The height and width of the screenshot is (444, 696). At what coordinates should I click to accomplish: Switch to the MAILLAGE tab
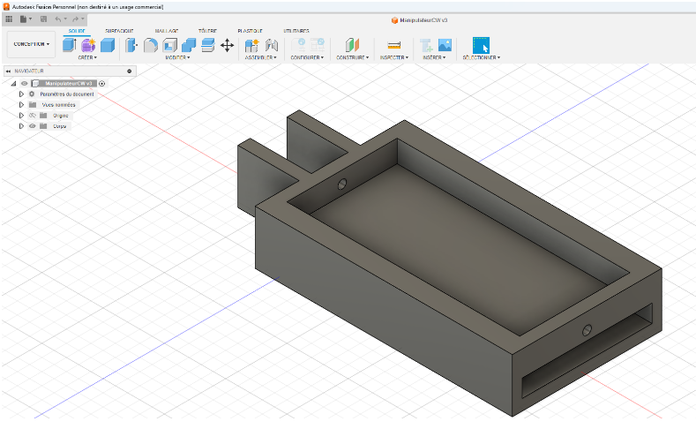click(167, 31)
